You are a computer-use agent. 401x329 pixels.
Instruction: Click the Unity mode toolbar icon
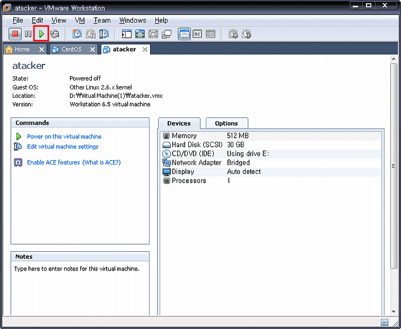167,34
